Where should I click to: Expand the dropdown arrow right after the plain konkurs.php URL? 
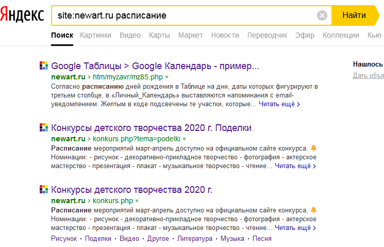(137, 201)
